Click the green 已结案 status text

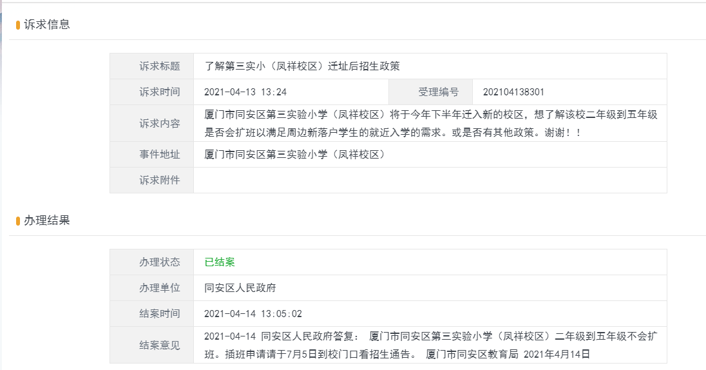coord(220,262)
